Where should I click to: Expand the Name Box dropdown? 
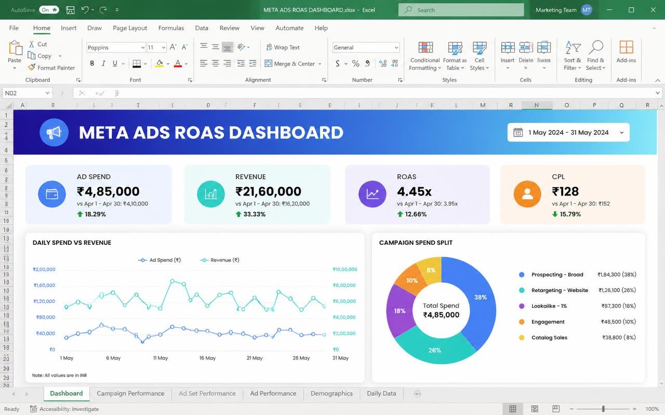point(47,93)
